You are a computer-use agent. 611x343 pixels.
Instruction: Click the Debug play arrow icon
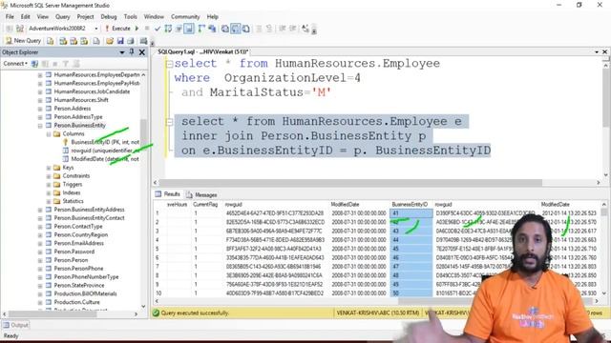137,29
